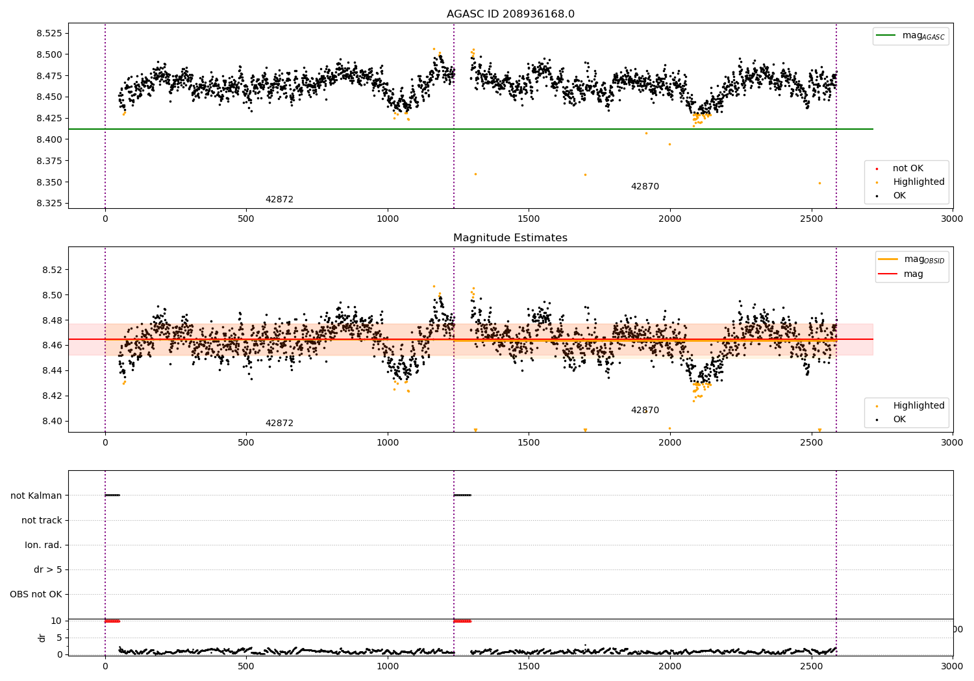974x681 pixels.
Task: Click obsid label 42872 in Magnitude Estimates plot
Action: point(279,423)
